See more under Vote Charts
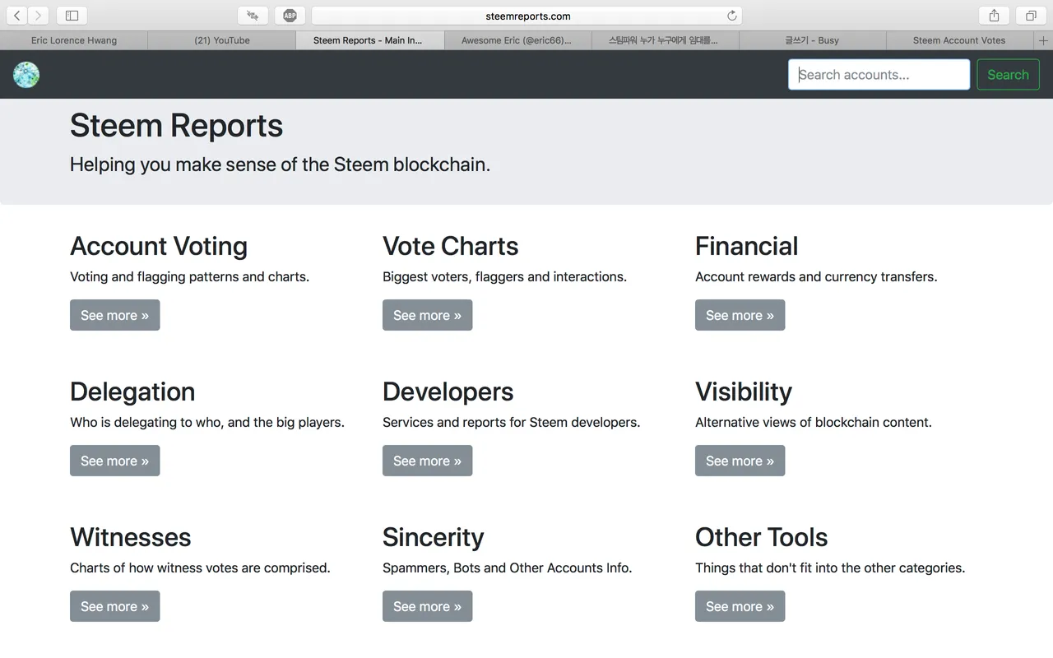This screenshot has height=658, width=1053. [x=427, y=315]
